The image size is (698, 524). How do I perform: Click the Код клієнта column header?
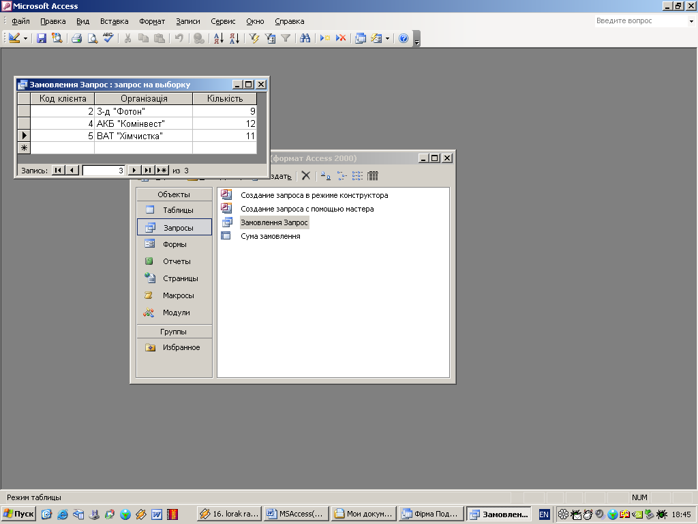63,98
